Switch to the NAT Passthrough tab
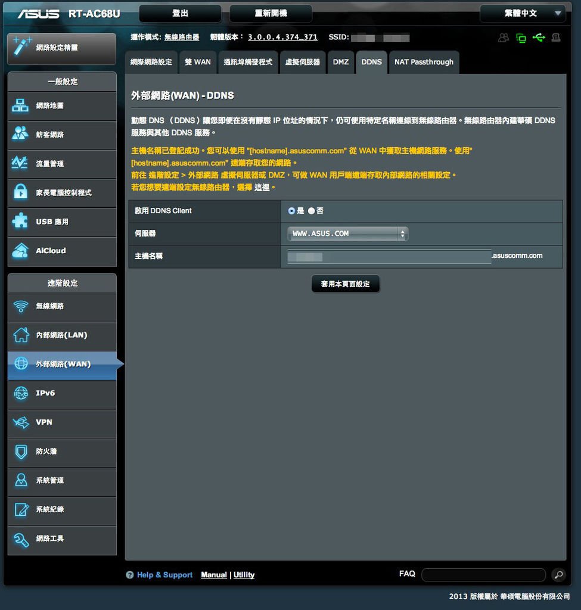 (x=424, y=62)
